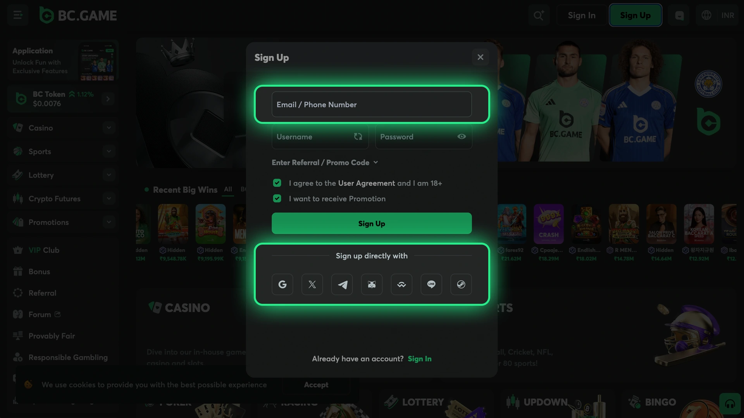This screenshot has height=418, width=744.
Task: Pick WalletConnect sign-up icon
Action: [401, 284]
